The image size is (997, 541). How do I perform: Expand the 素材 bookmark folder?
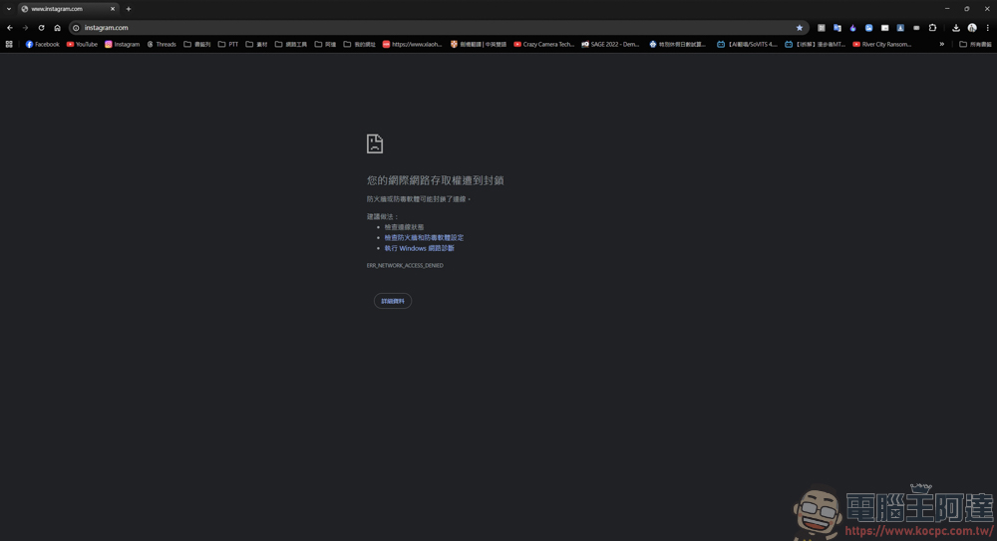257,45
